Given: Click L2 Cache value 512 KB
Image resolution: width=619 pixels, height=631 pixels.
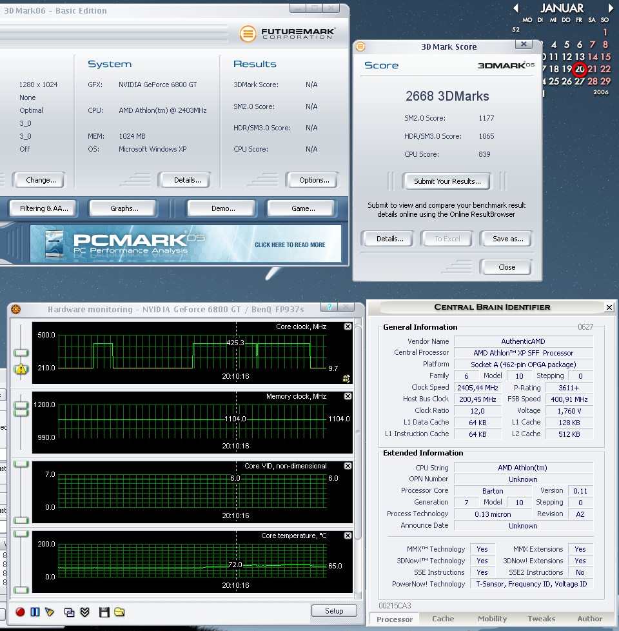Looking at the screenshot, I should 569,434.
